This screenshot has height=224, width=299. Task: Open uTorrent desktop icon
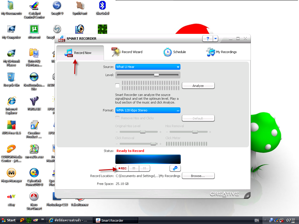[34, 32]
